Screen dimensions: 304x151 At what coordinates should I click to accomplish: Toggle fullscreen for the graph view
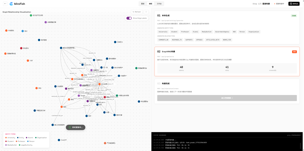point(146,12)
